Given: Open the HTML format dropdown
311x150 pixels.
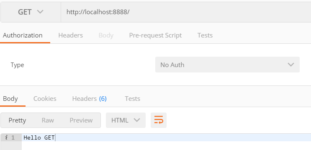Looking at the screenshot, I should 126,120.
